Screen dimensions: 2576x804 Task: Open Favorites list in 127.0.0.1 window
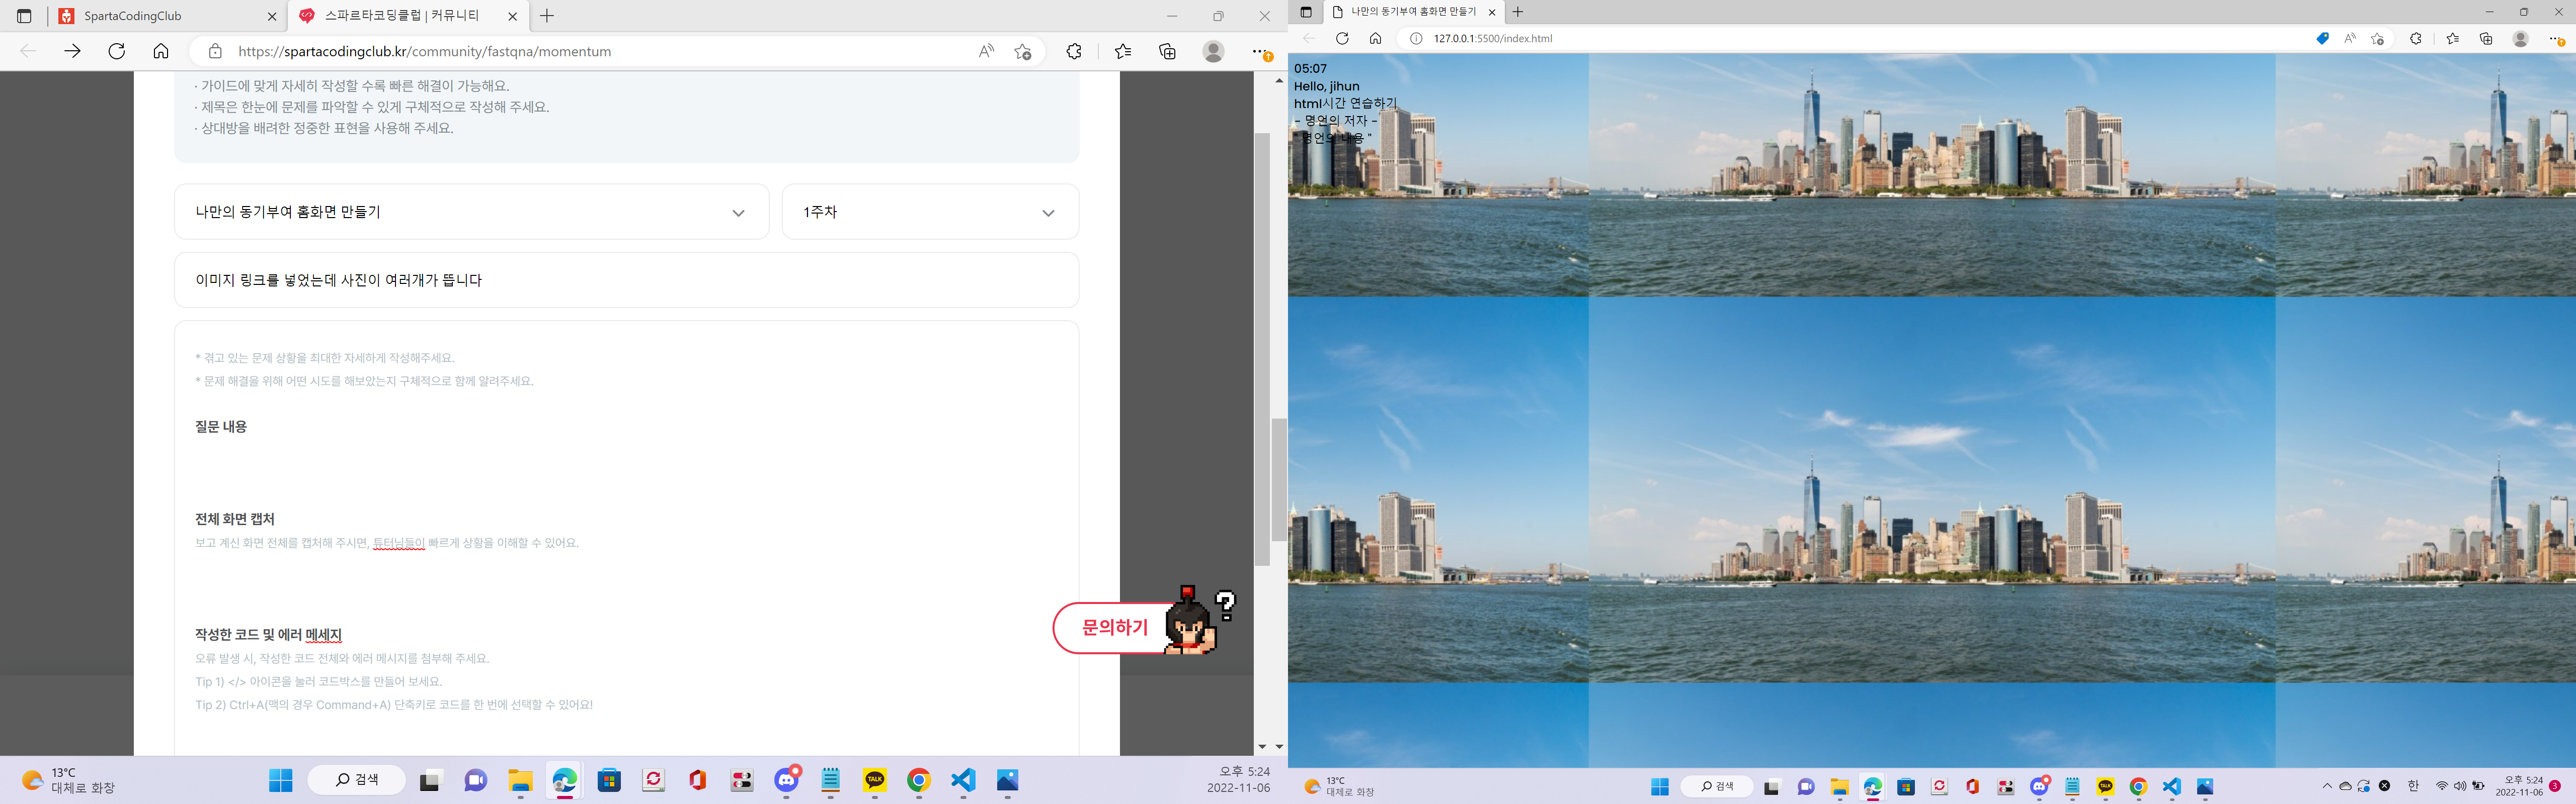click(x=2452, y=38)
